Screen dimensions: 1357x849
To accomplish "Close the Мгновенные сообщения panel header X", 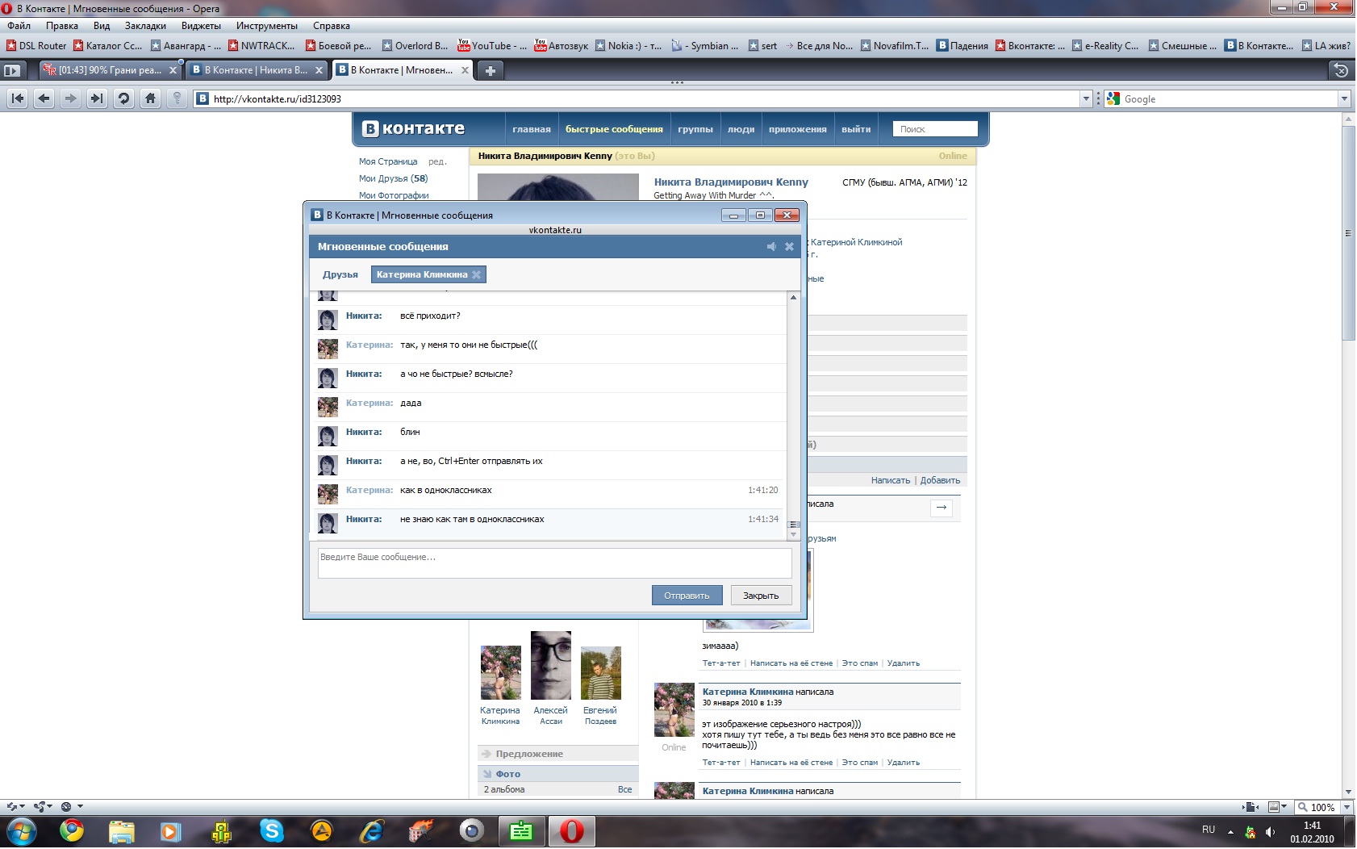I will coord(790,246).
